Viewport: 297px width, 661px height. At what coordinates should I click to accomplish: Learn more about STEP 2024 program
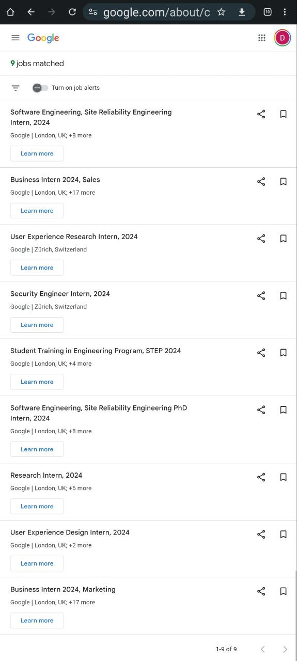[37, 382]
